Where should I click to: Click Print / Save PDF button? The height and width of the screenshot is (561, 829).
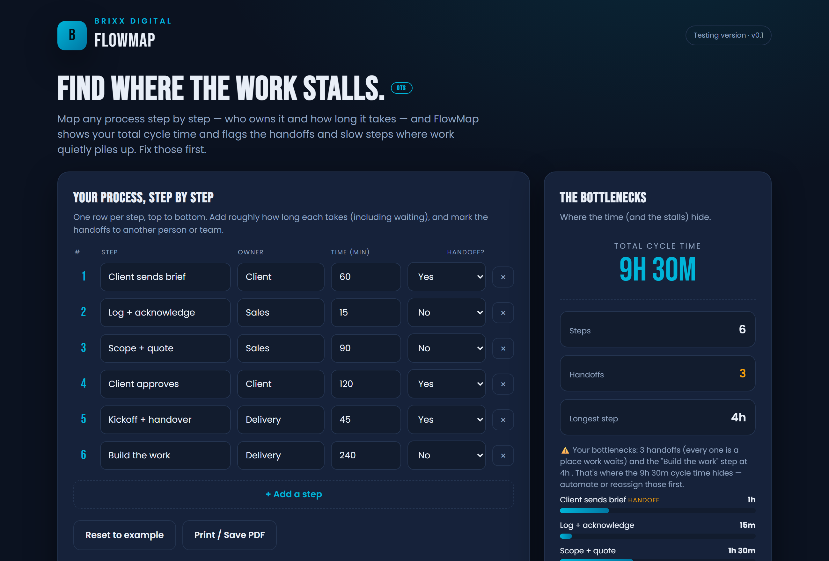tap(229, 535)
